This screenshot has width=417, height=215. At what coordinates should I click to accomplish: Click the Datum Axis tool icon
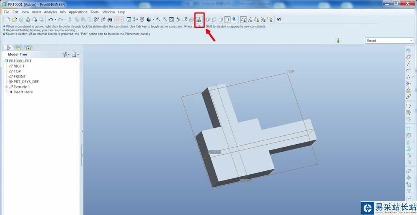[409, 63]
